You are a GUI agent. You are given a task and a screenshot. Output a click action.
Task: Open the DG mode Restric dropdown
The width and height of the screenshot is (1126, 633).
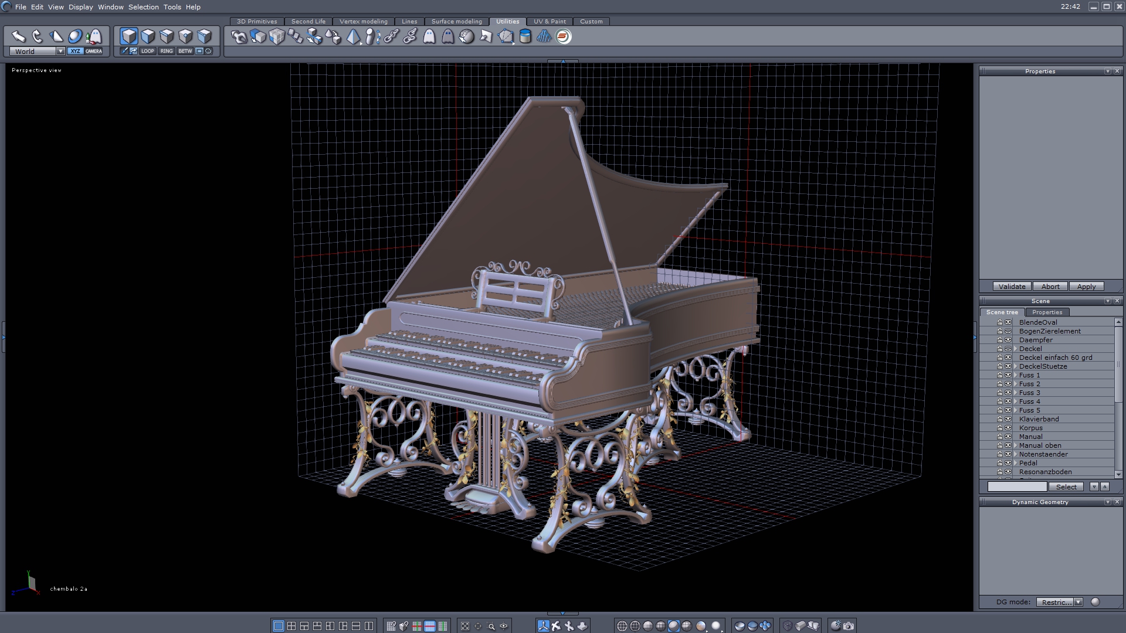click(x=1078, y=602)
